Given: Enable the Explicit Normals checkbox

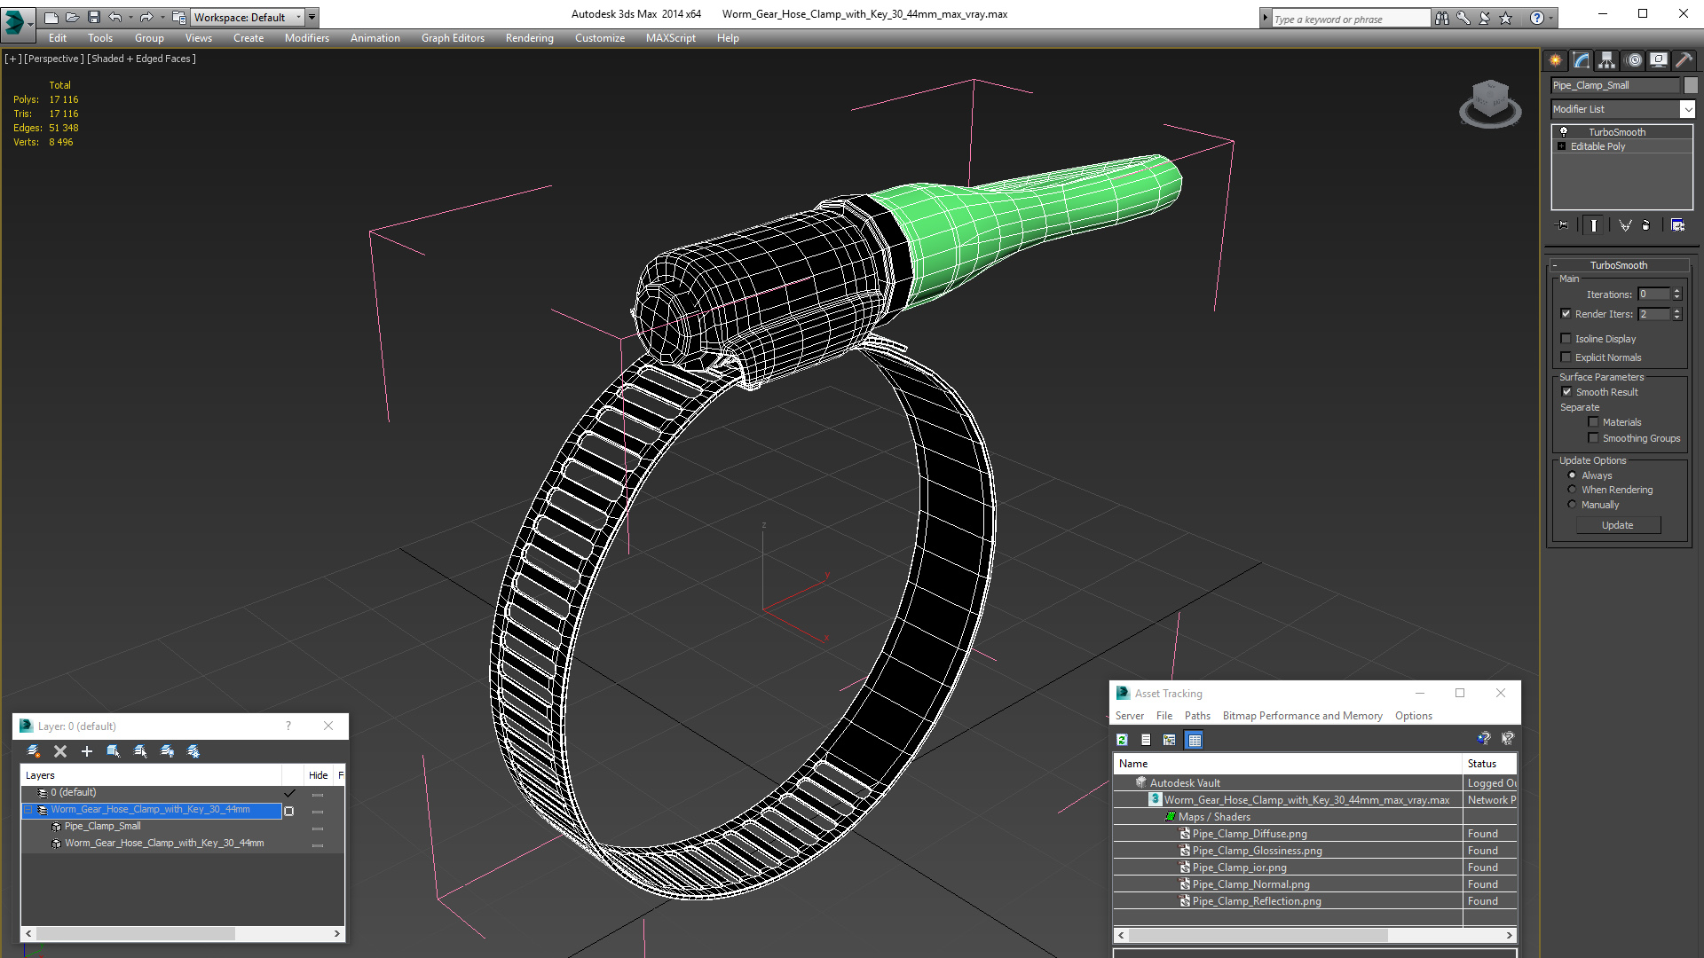Looking at the screenshot, I should [1566, 357].
